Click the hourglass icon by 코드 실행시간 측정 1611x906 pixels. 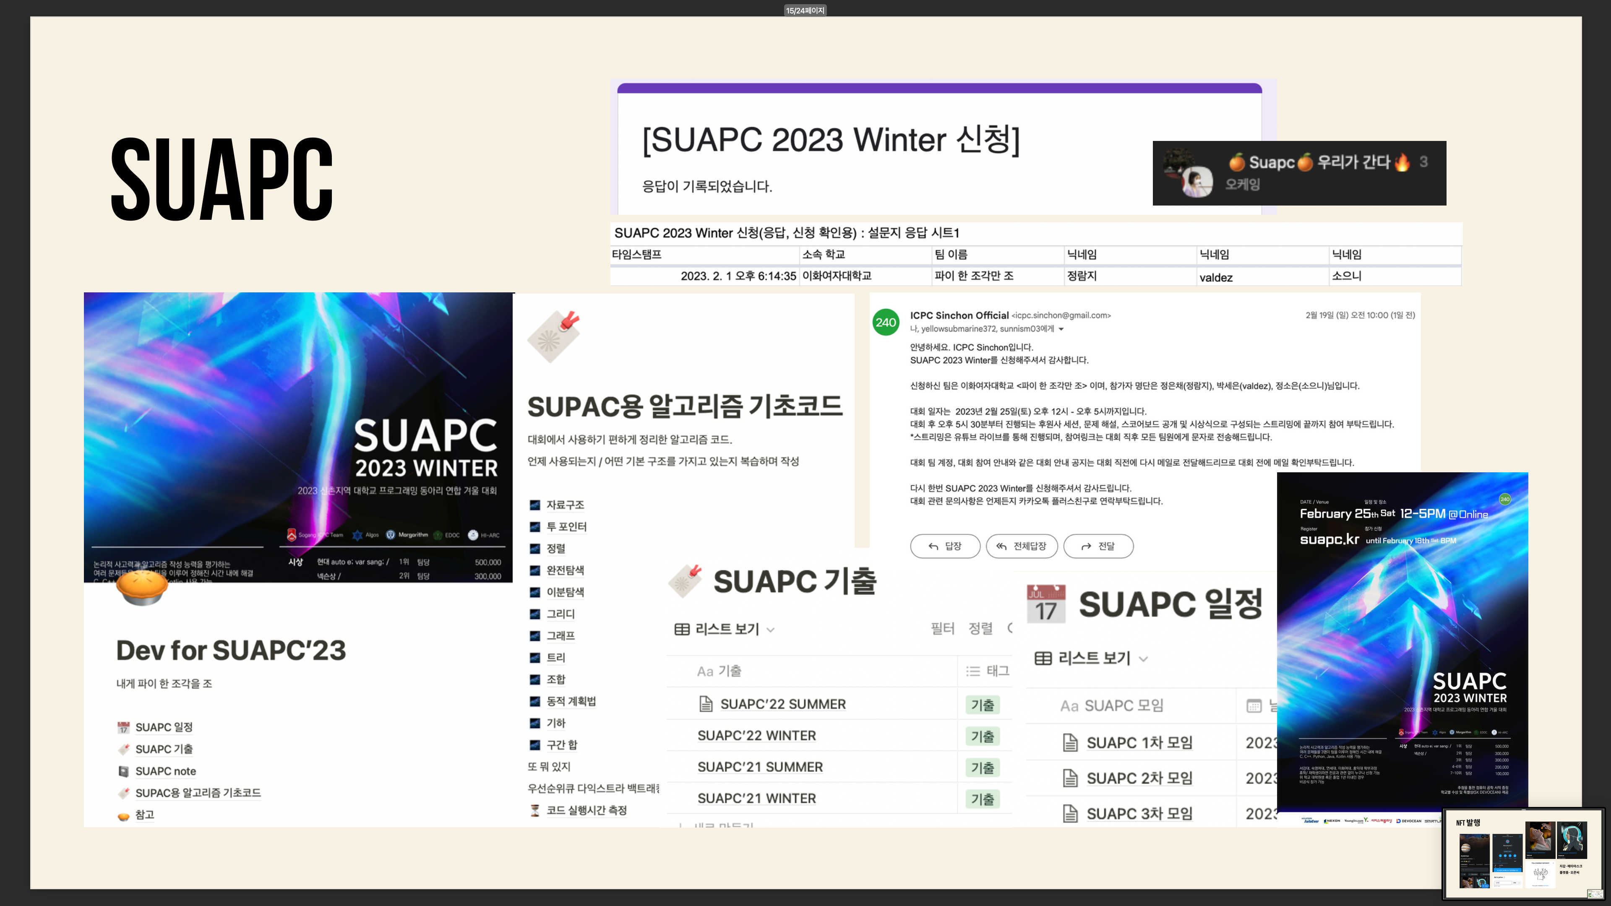click(535, 810)
